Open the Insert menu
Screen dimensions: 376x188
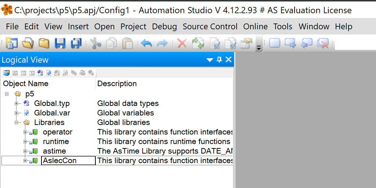78,27
